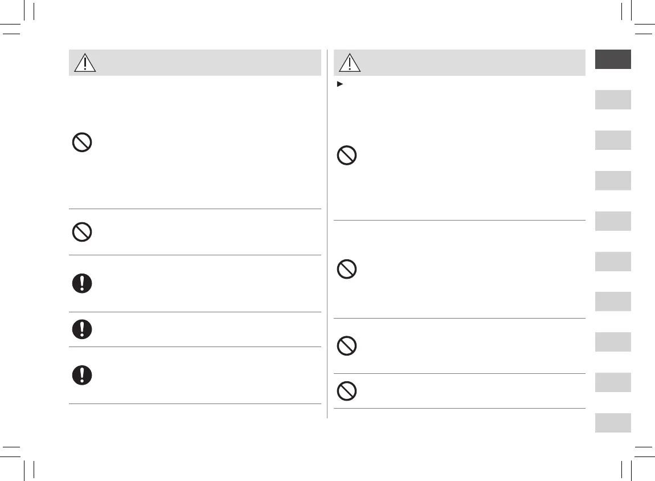
Task: Select the second-to-last side tab on right edge
Action: coord(613,382)
